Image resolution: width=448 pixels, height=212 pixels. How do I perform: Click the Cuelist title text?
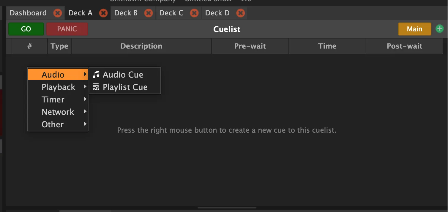click(227, 29)
